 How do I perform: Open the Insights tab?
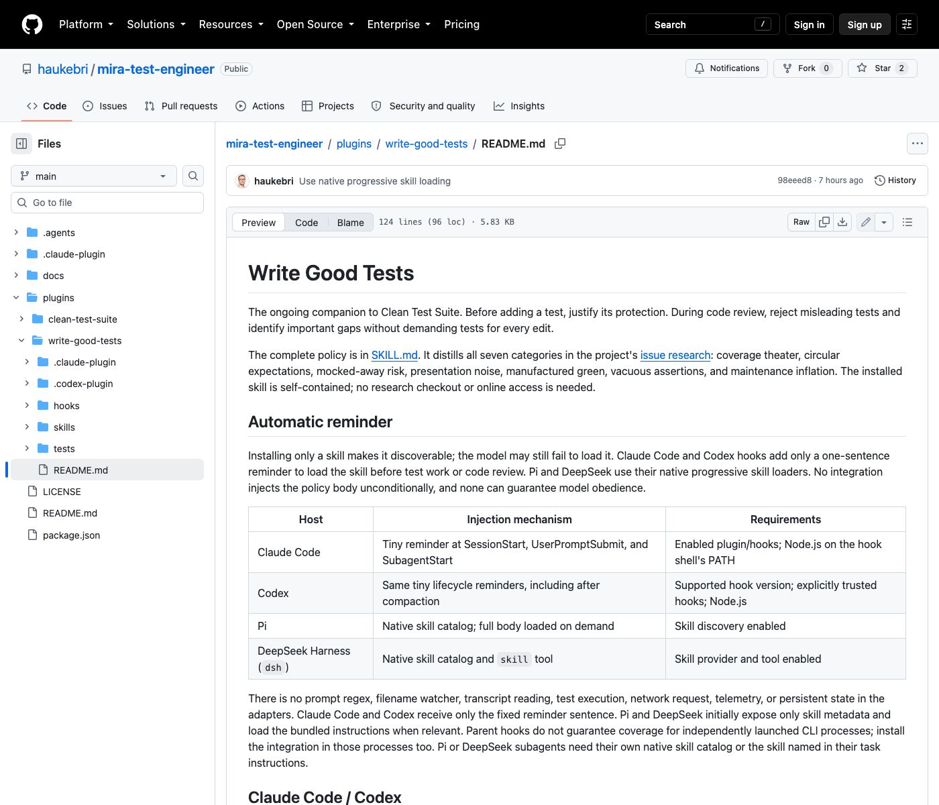[519, 106]
